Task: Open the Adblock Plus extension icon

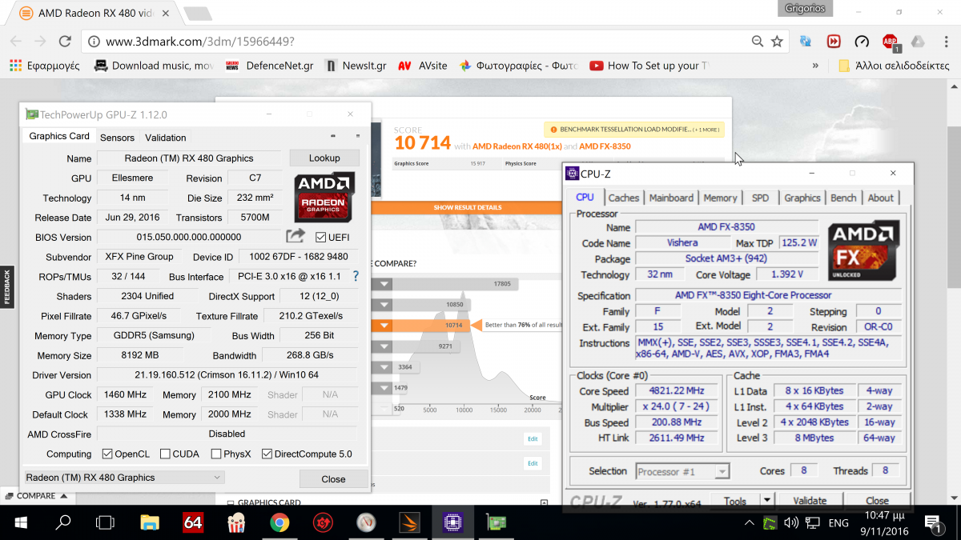Action: [x=890, y=42]
